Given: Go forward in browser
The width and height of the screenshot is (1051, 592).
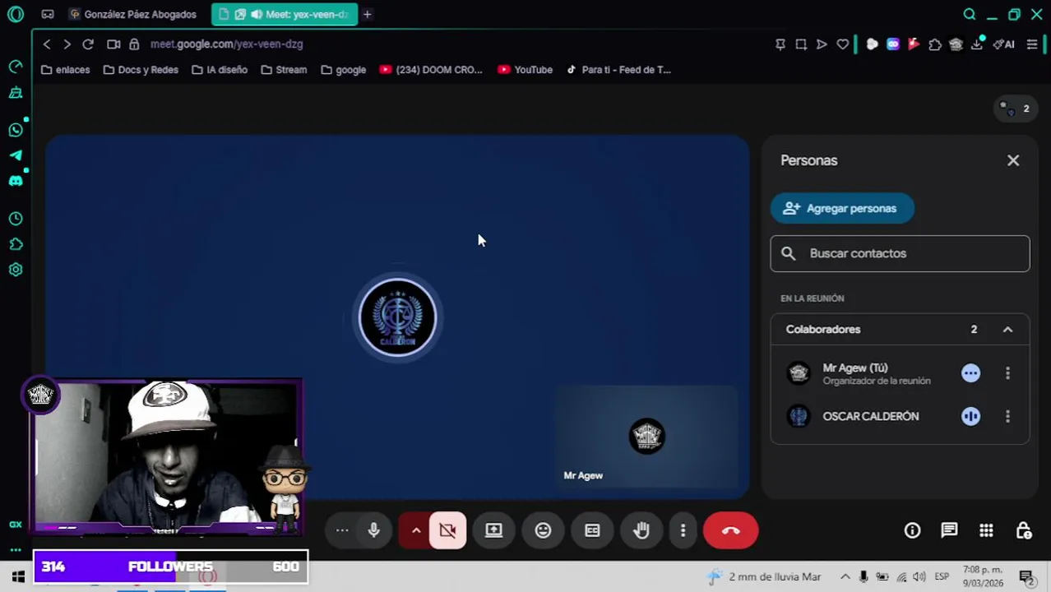Looking at the screenshot, I should coord(67,44).
